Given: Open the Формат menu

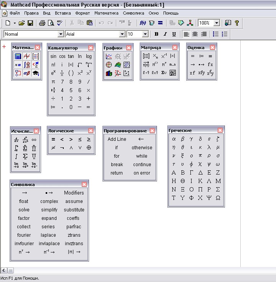Looking at the screenshot, I should click(83, 13).
